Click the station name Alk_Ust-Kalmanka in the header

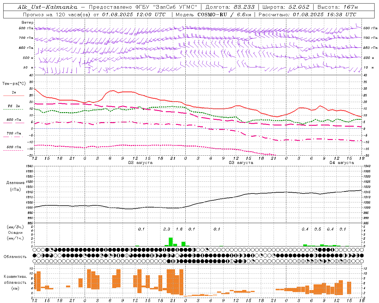[47, 7]
